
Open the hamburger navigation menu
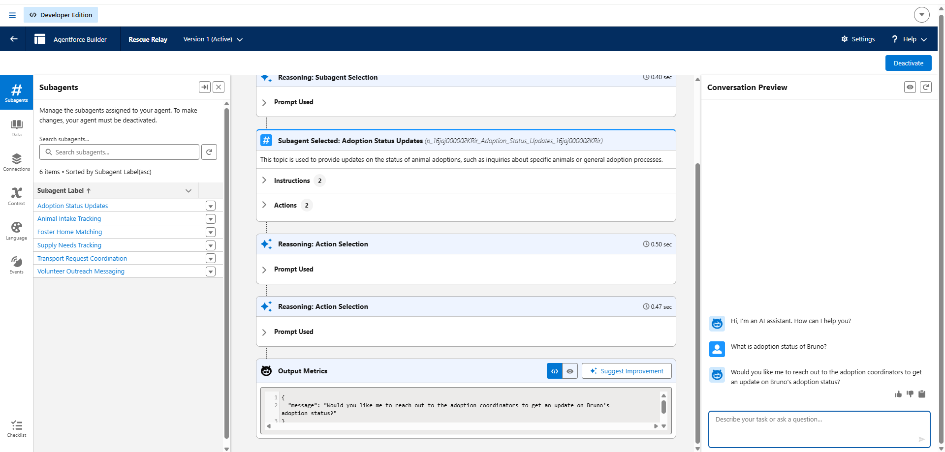tap(12, 15)
